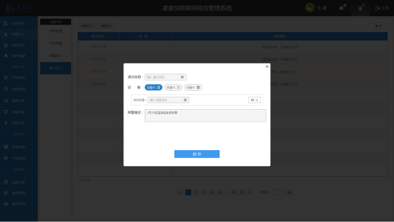Image resolution: width=394 pixels, height=222 pixels.
Task: Open the speaker sound notification icon
Action: coord(342,8)
